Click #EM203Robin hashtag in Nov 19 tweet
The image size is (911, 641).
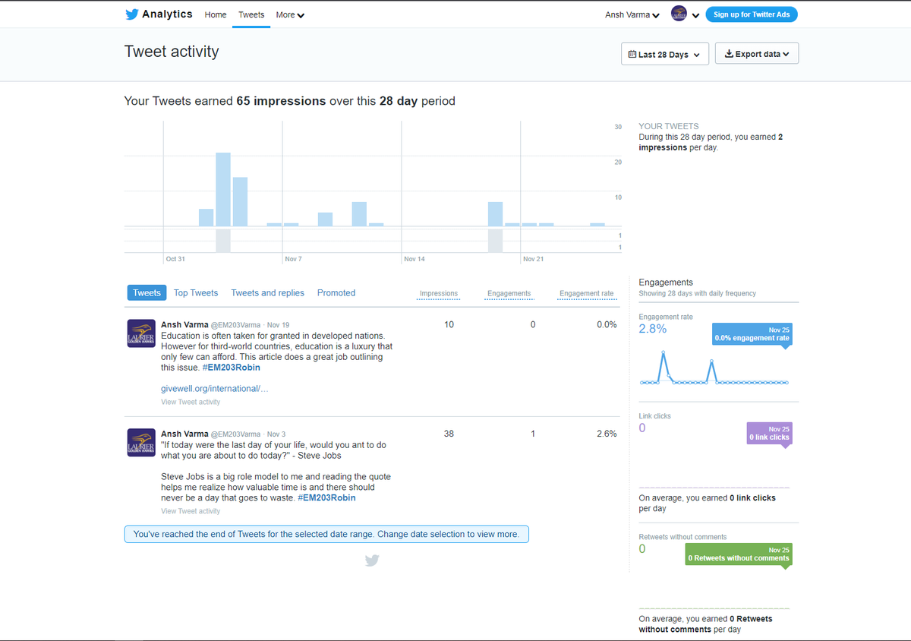coord(232,367)
